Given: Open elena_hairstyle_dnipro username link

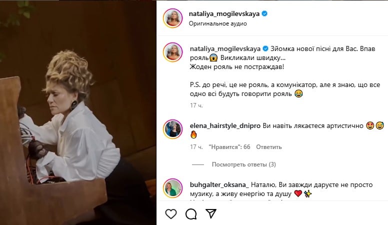Looking at the screenshot, I should click(x=225, y=125).
